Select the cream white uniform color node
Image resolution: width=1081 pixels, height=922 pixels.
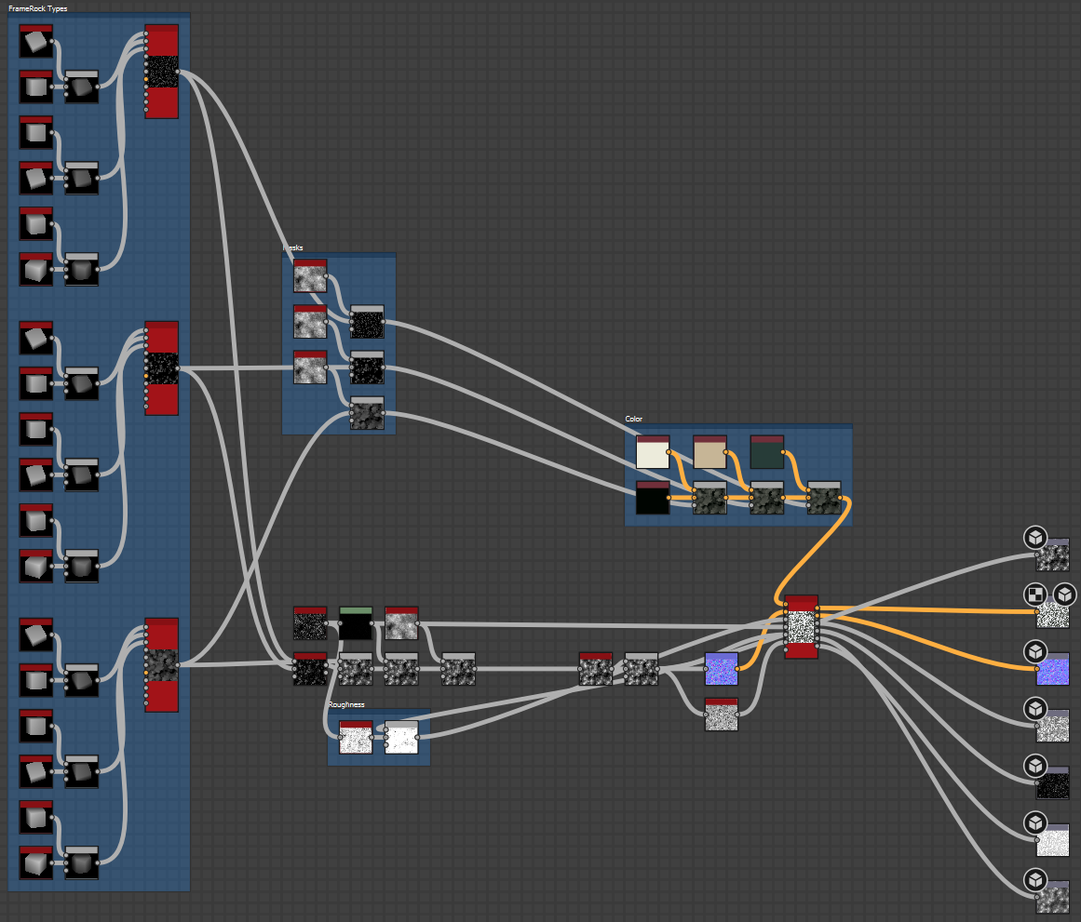pos(653,452)
